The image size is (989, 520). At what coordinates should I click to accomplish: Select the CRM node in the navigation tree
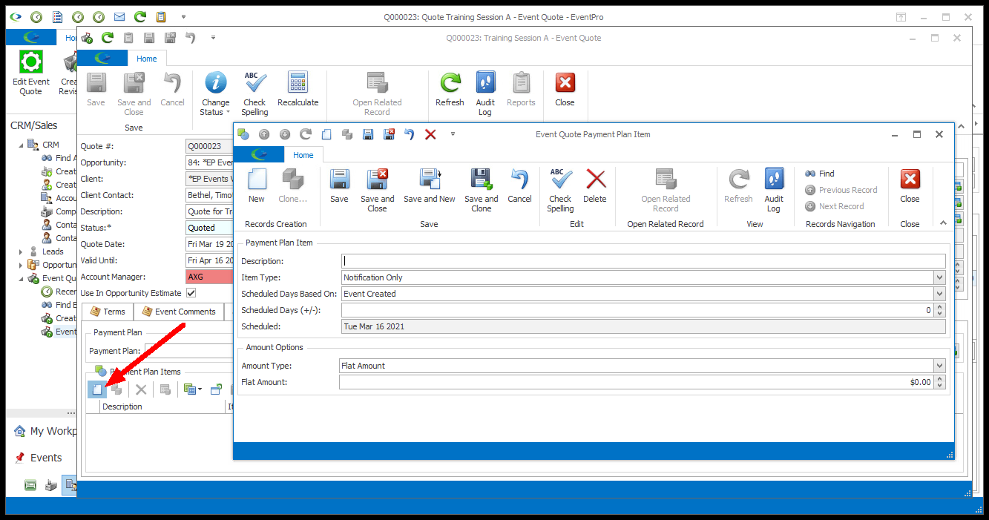[50, 145]
